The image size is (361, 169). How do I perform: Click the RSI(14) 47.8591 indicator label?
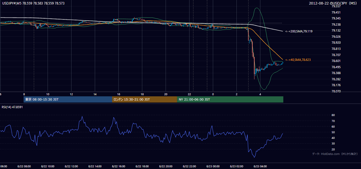pos(12,107)
